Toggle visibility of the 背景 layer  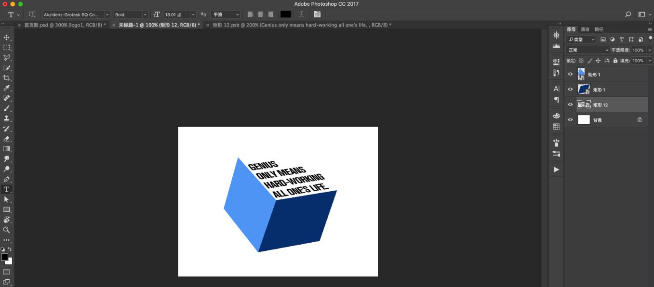(570, 120)
